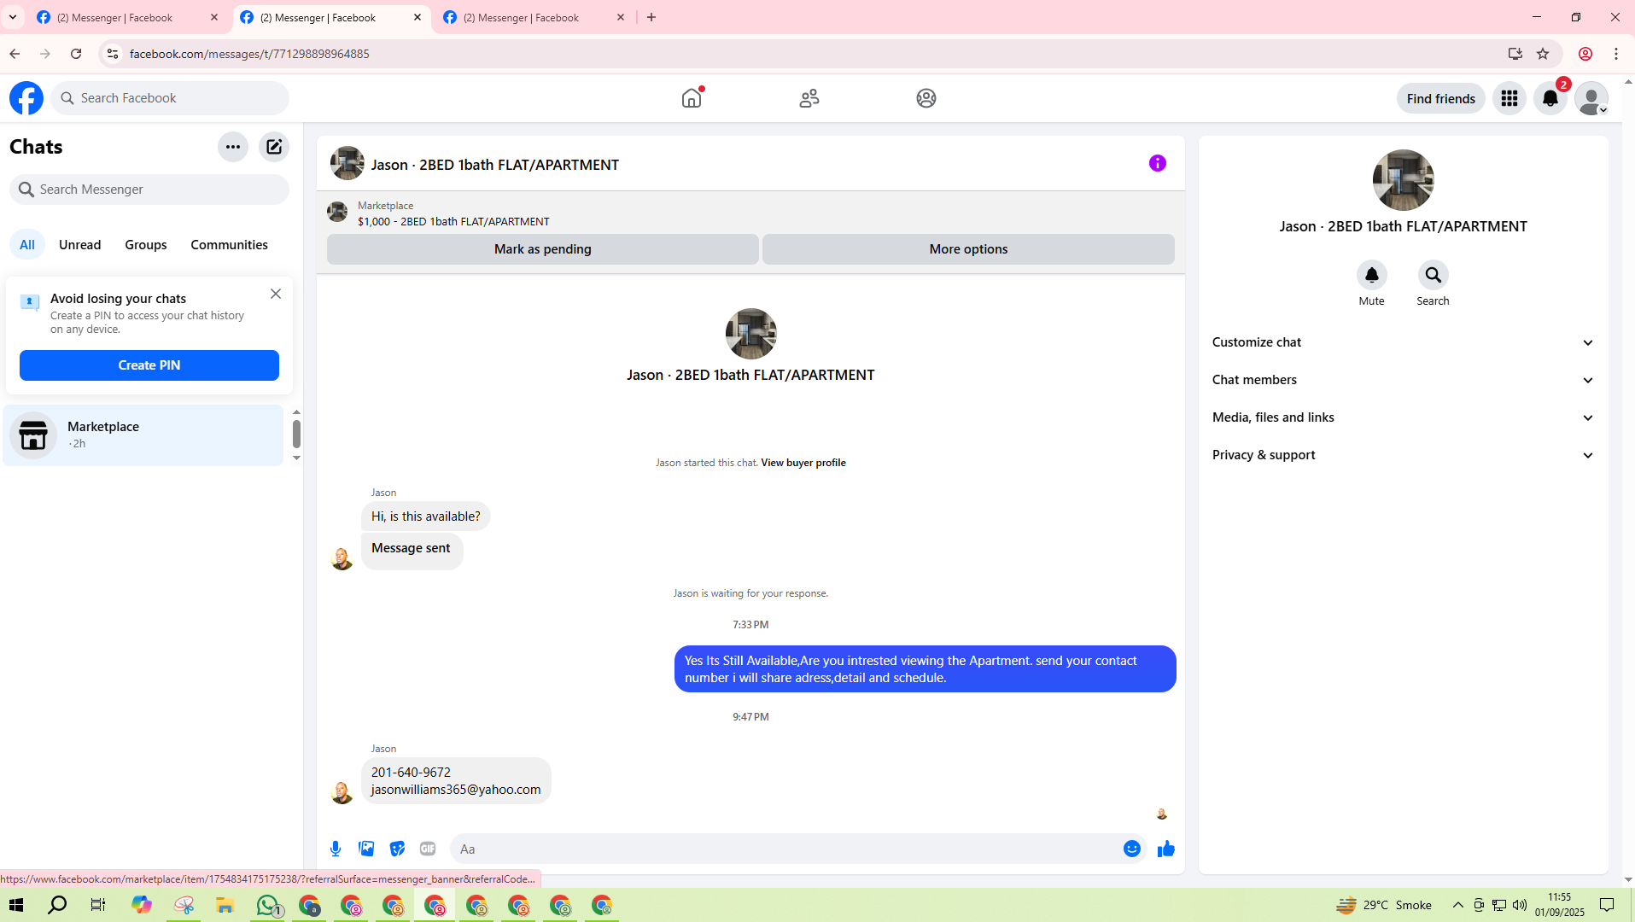The width and height of the screenshot is (1635, 922).
Task: Open WhatsApp from the taskbar
Action: tap(268, 905)
